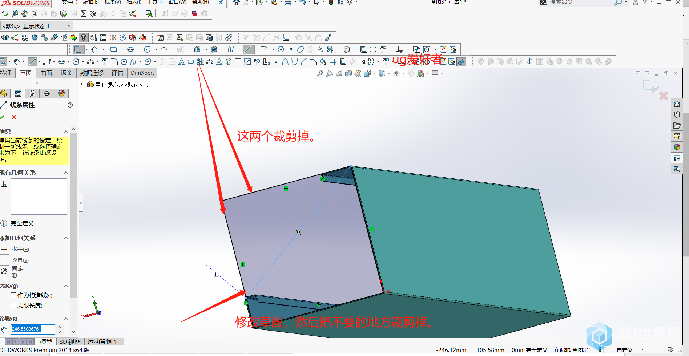Switch to the 钣金 tab
The height and width of the screenshot is (356, 689).
(x=67, y=73)
